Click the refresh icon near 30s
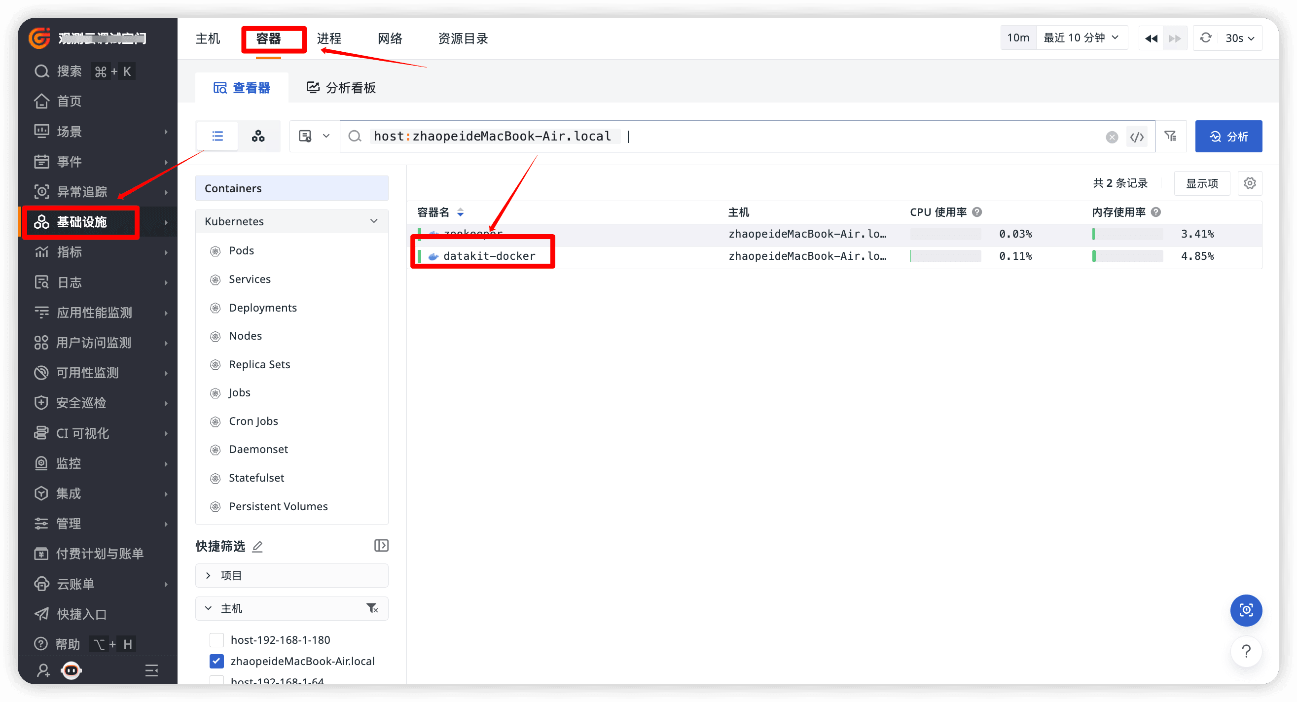 click(1205, 38)
